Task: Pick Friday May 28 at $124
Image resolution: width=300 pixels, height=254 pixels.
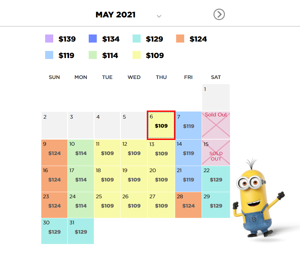Action: pyautogui.click(x=188, y=205)
